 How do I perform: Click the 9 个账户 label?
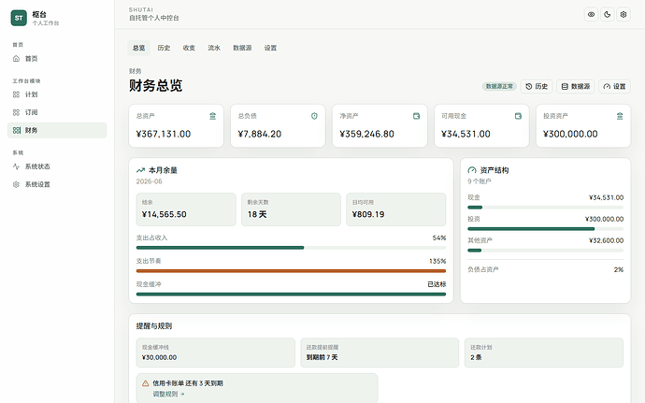click(x=480, y=181)
